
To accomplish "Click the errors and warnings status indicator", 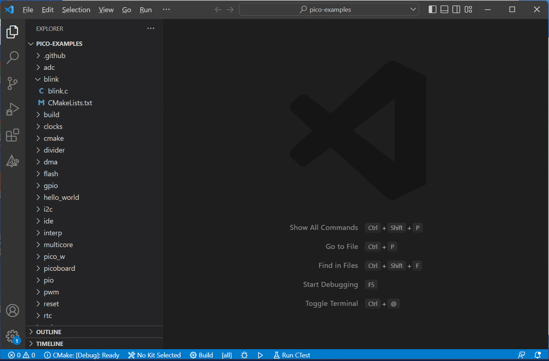I will (x=22, y=355).
